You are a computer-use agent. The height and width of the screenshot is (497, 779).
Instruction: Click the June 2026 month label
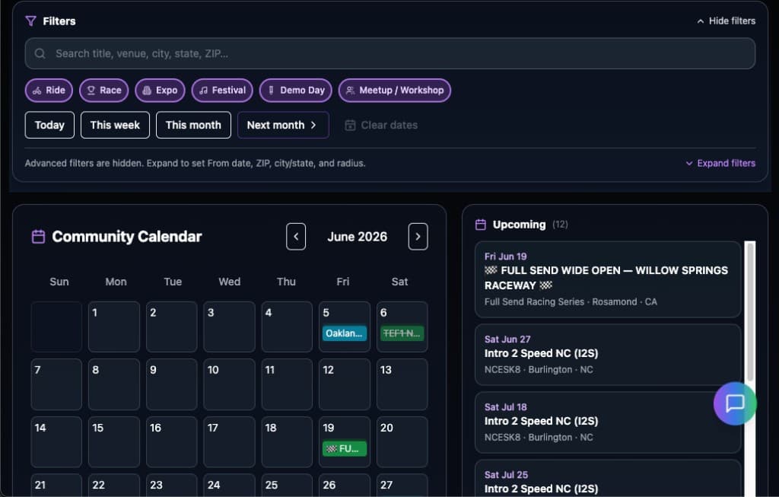(x=357, y=237)
